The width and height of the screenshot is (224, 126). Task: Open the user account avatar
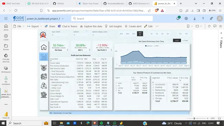pos(220,18)
